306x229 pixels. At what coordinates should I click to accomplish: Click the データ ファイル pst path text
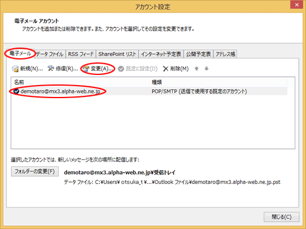pyautogui.click(x=172, y=182)
